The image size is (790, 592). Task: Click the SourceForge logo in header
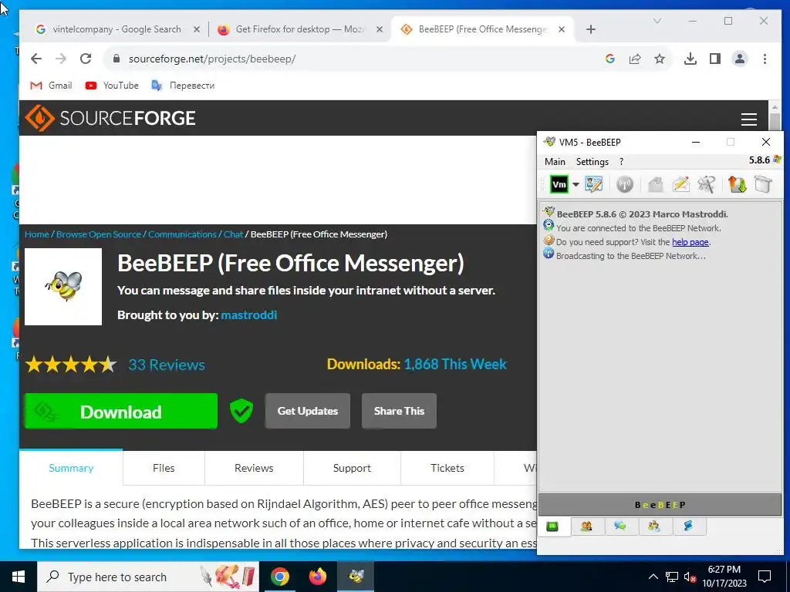coord(110,118)
